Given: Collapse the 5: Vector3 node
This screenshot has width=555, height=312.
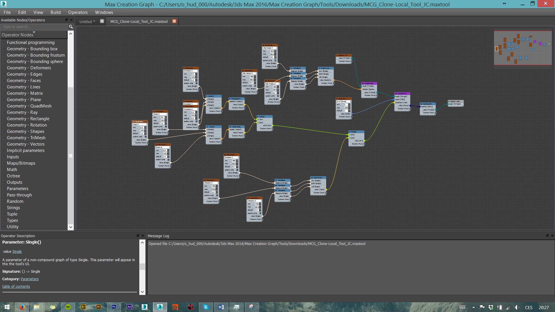Looking at the screenshot, I should [x=220, y=96].
